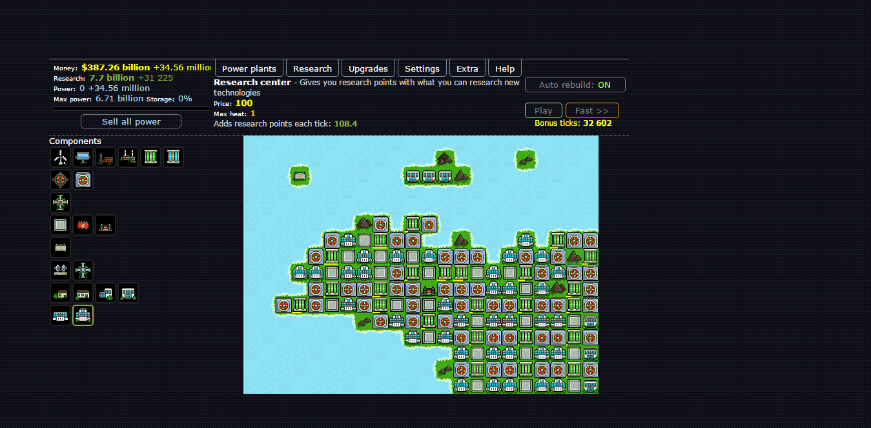
Task: Select the gas burner plant with red chimneys
Action: point(128,157)
